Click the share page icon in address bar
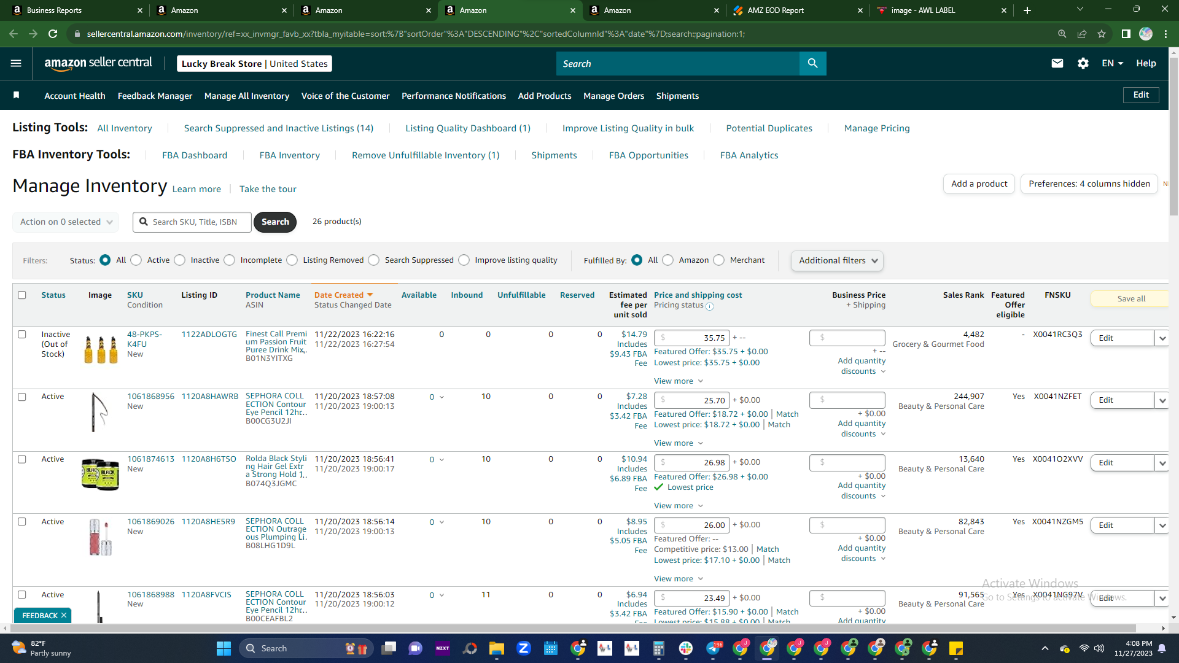Image resolution: width=1179 pixels, height=663 pixels. [x=1081, y=34]
